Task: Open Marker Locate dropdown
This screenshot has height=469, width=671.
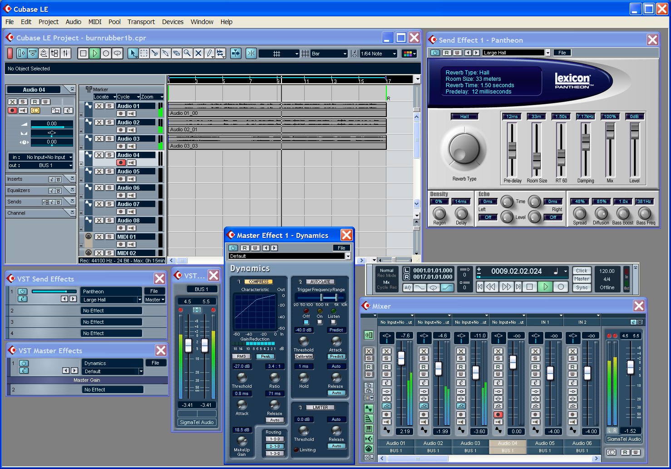Action: tap(105, 97)
